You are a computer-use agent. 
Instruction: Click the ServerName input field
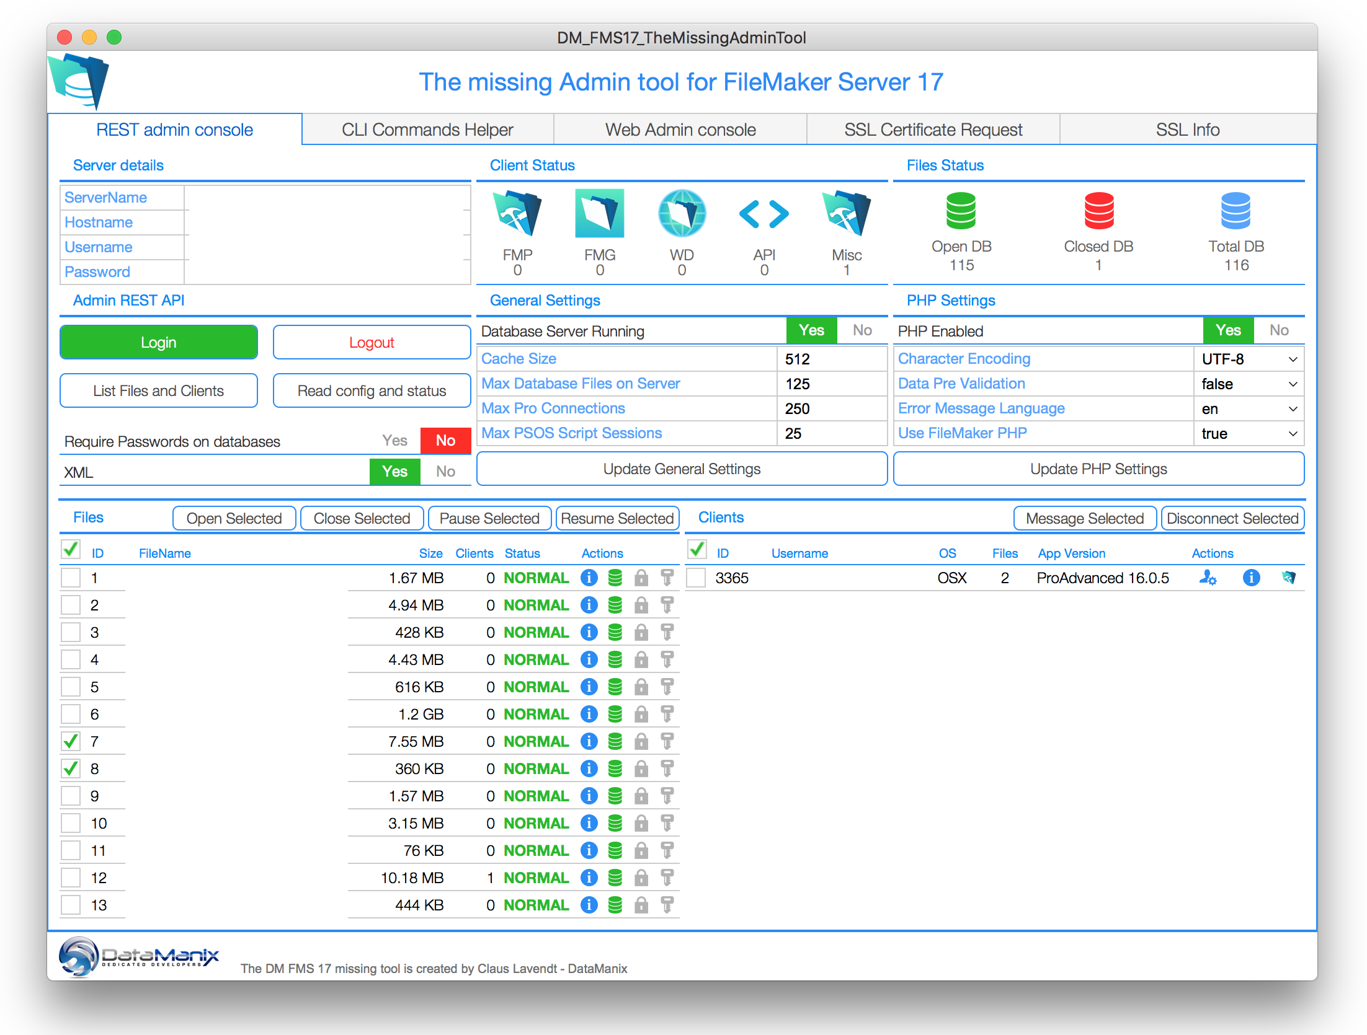(x=327, y=198)
